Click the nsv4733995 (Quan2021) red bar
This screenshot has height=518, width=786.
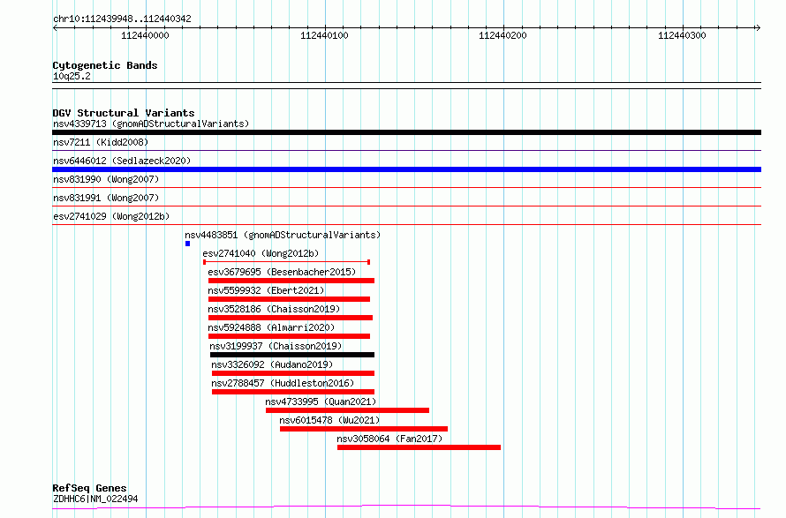pyautogui.click(x=347, y=410)
